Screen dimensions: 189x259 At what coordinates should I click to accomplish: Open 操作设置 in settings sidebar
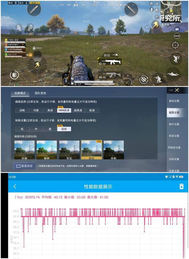click(x=174, y=124)
